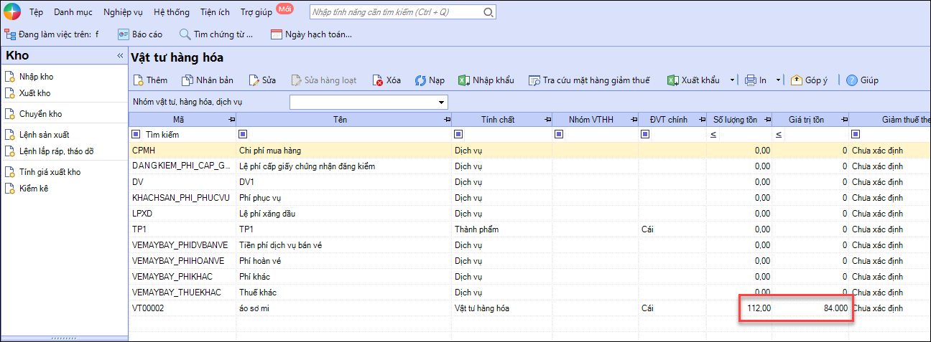Open the Giúp help icon
The height and width of the screenshot is (342, 931).
tap(852, 80)
